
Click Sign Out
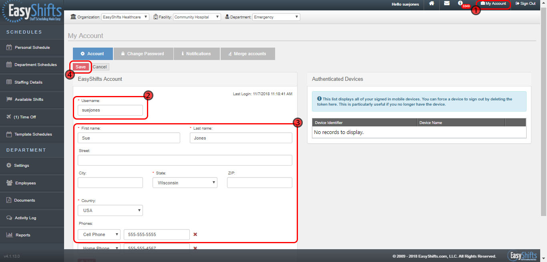tap(525, 4)
